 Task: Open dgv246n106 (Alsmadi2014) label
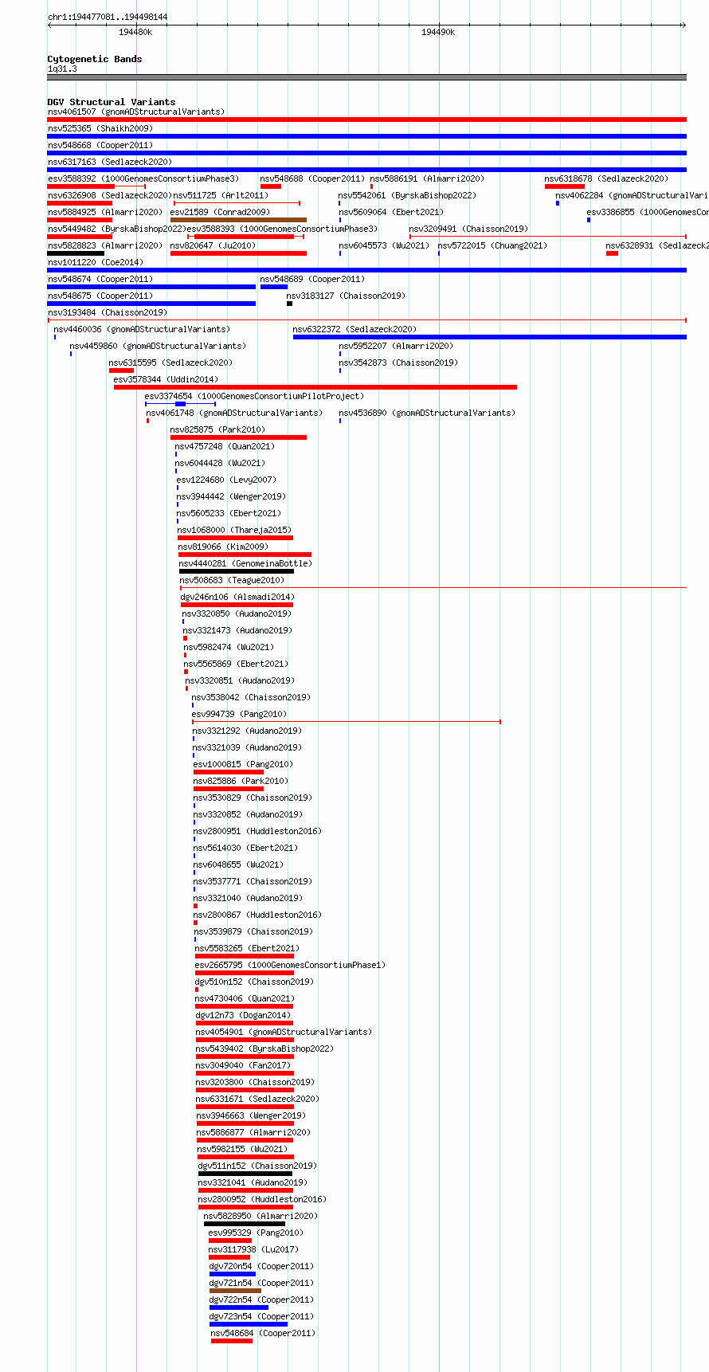pos(237,597)
